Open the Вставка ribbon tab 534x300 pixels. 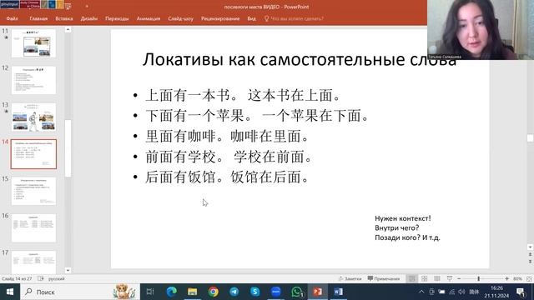point(64,18)
